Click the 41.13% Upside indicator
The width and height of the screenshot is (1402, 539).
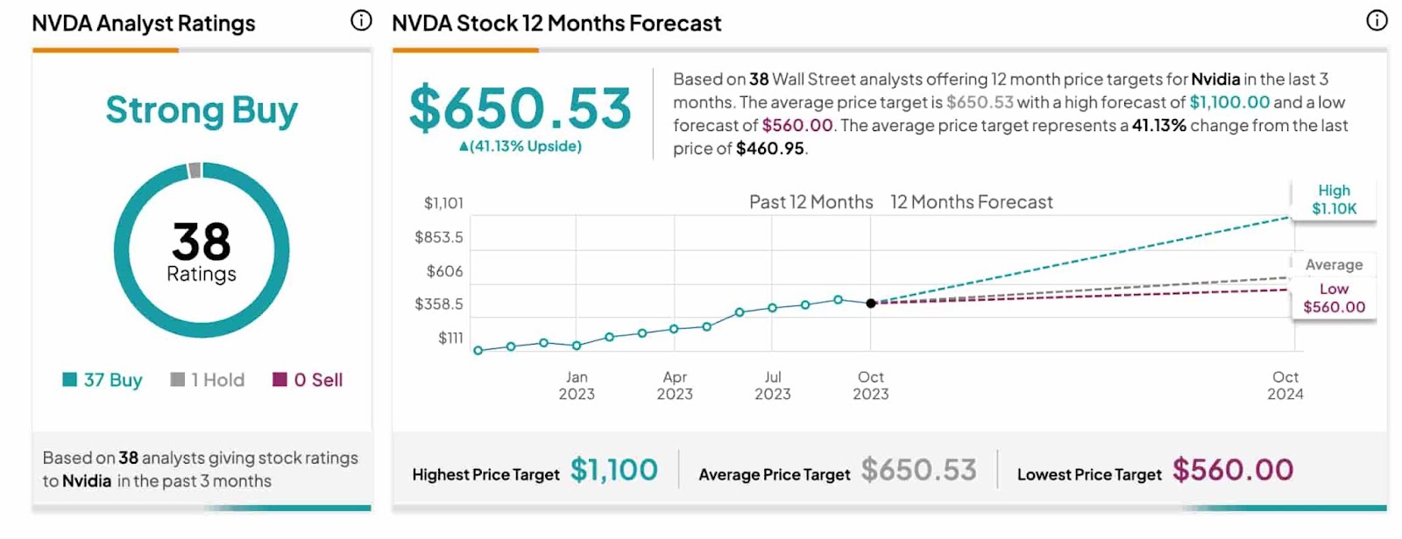point(520,146)
